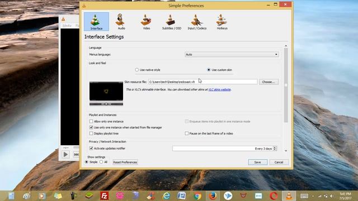The height and width of the screenshot is (201, 358).
Task: Click the volume icon in system tray
Action: (x=332, y=196)
